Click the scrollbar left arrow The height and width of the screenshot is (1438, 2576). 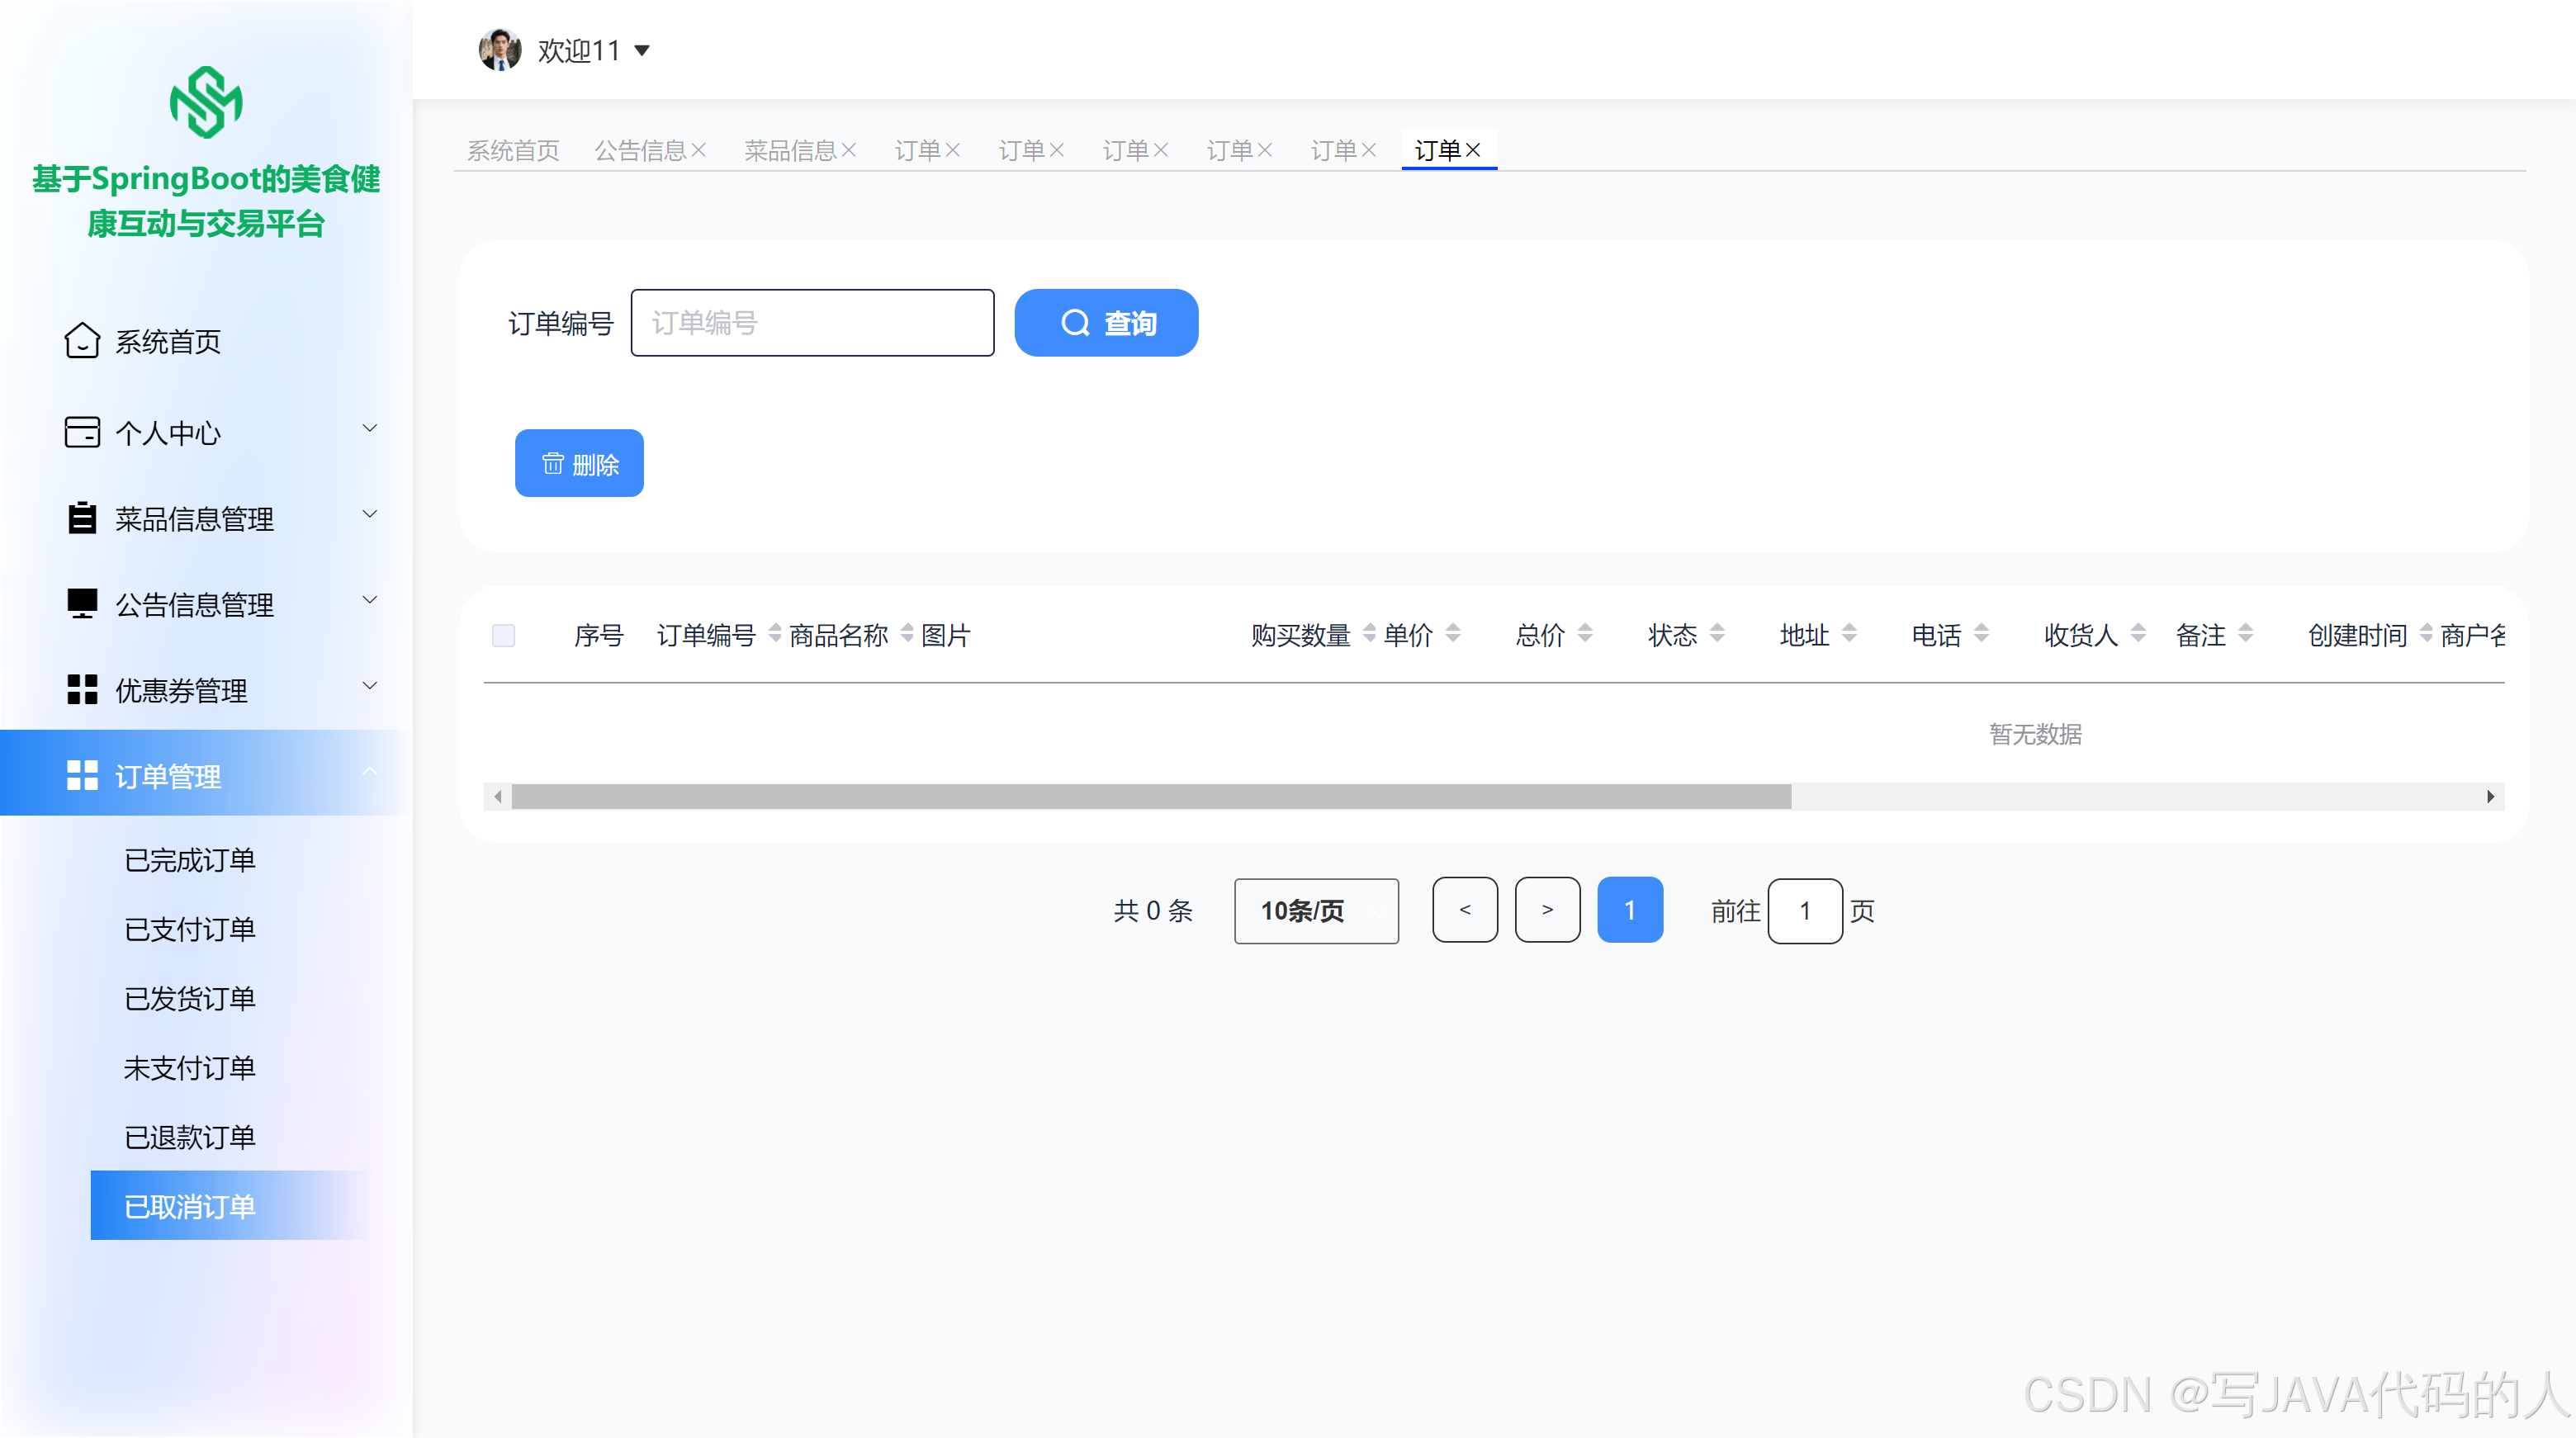click(x=498, y=797)
